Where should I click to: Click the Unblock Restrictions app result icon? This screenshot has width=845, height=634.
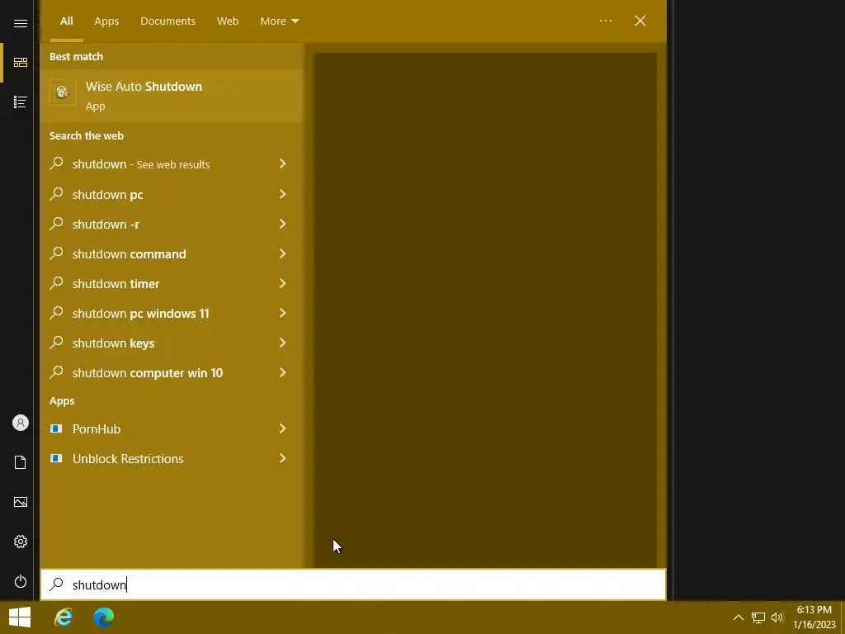(56, 458)
